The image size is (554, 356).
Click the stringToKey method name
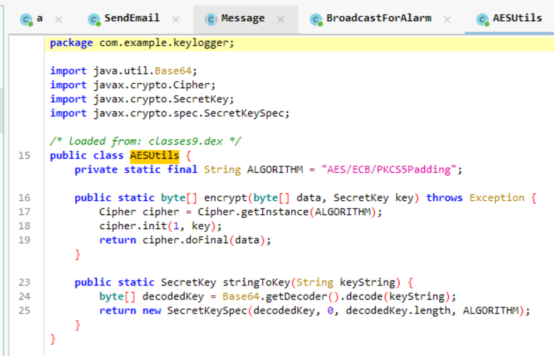click(x=257, y=283)
